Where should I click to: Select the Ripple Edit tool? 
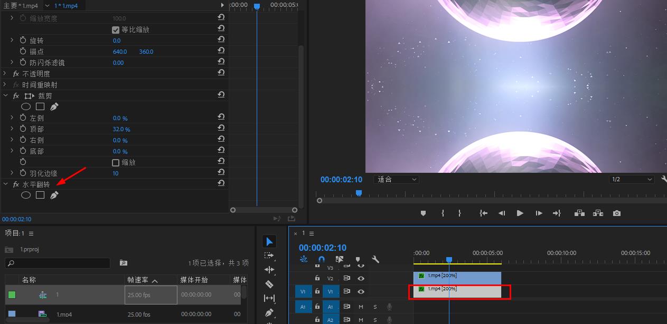[x=269, y=270]
